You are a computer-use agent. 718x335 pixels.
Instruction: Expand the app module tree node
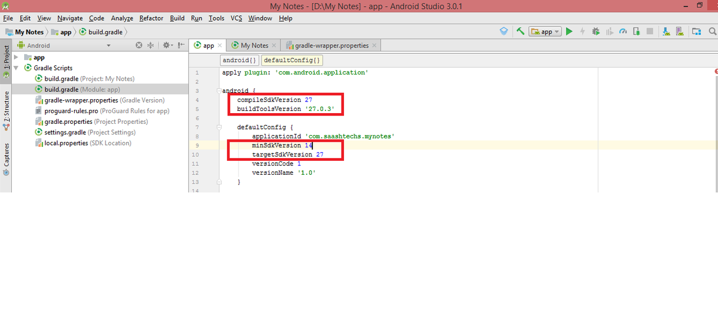16,57
